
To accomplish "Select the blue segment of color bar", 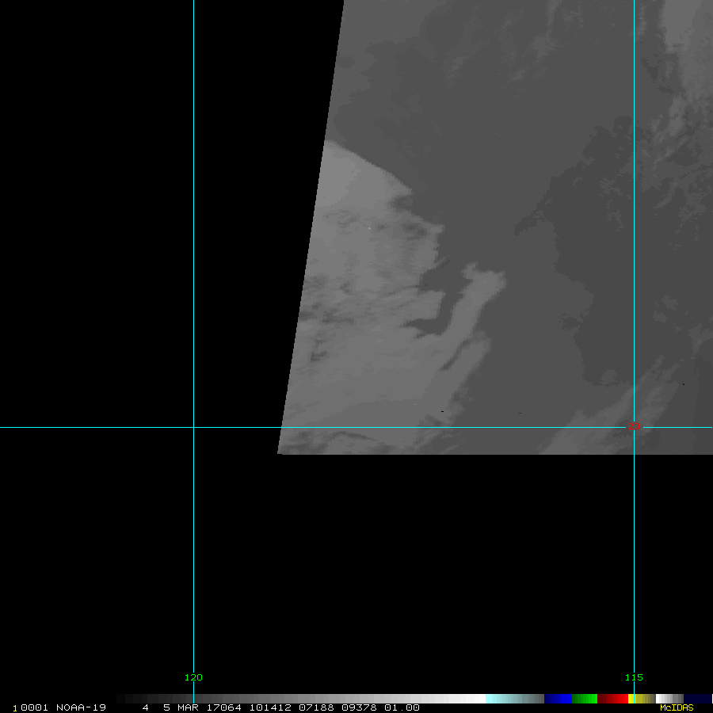I will click(x=558, y=699).
